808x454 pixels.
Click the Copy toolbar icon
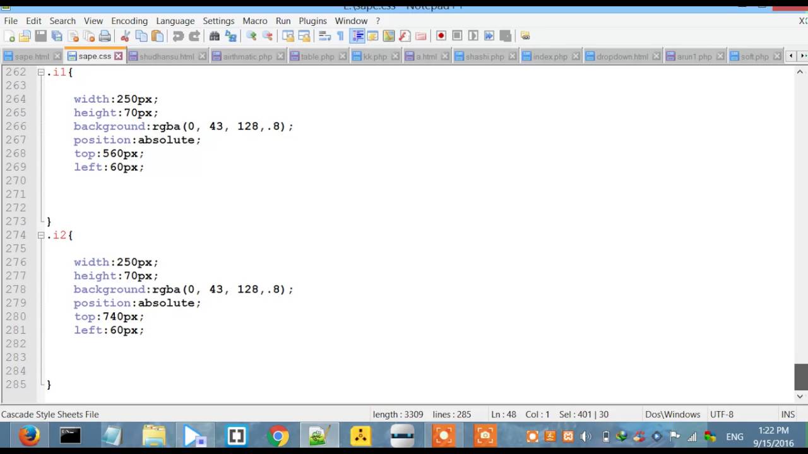tap(141, 36)
